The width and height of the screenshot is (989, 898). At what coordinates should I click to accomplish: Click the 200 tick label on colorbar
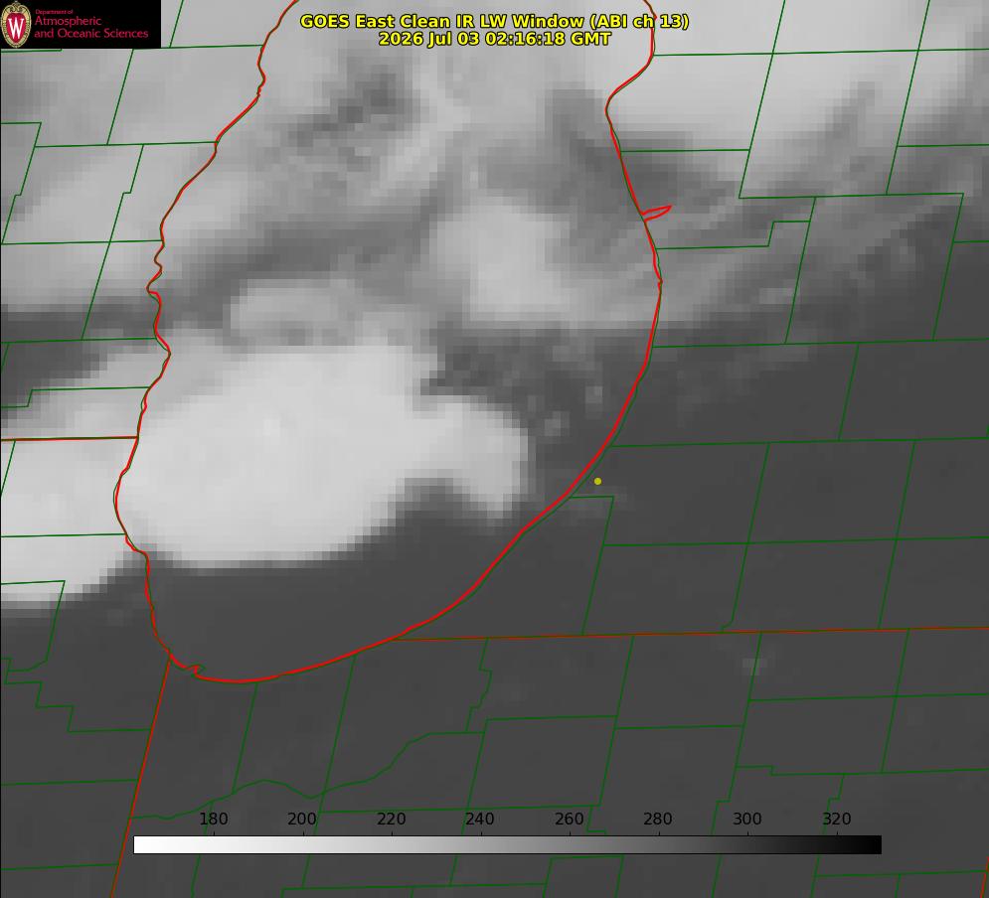point(302,819)
